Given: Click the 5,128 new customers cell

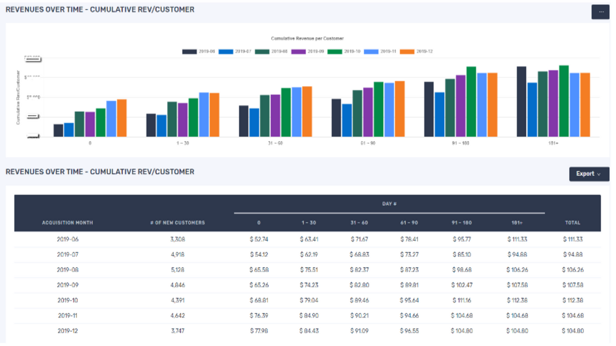Looking at the screenshot, I should (x=178, y=270).
